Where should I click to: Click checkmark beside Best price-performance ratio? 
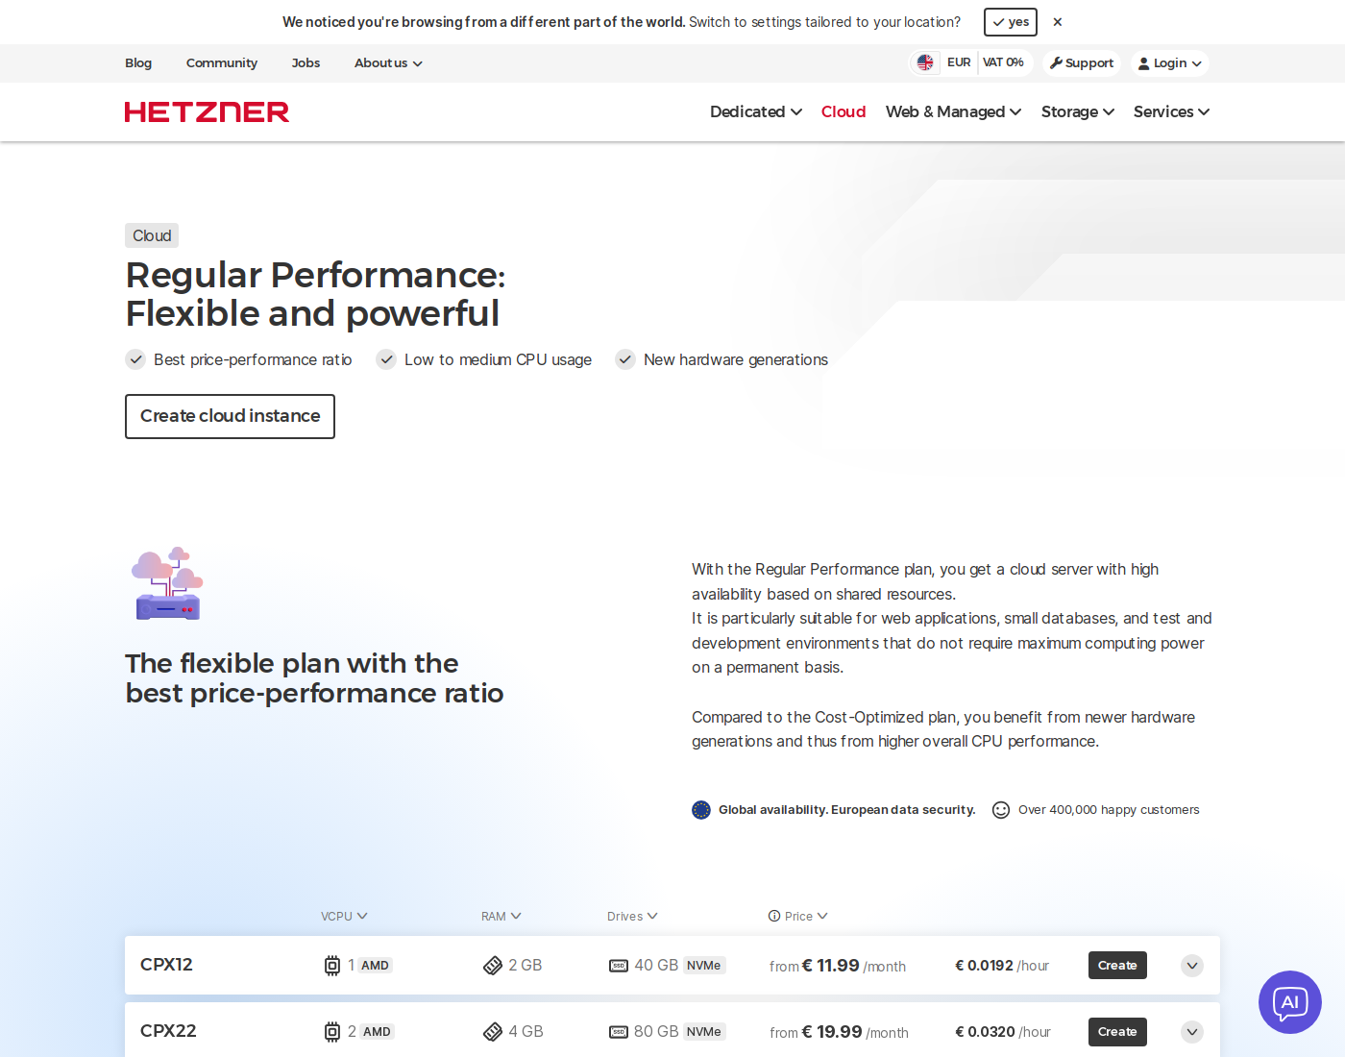(135, 359)
